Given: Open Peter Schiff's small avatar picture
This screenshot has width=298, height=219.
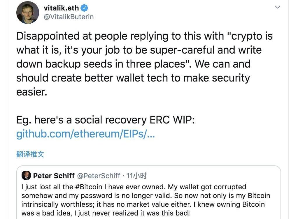Looking at the screenshot, I should pos(26,175).
